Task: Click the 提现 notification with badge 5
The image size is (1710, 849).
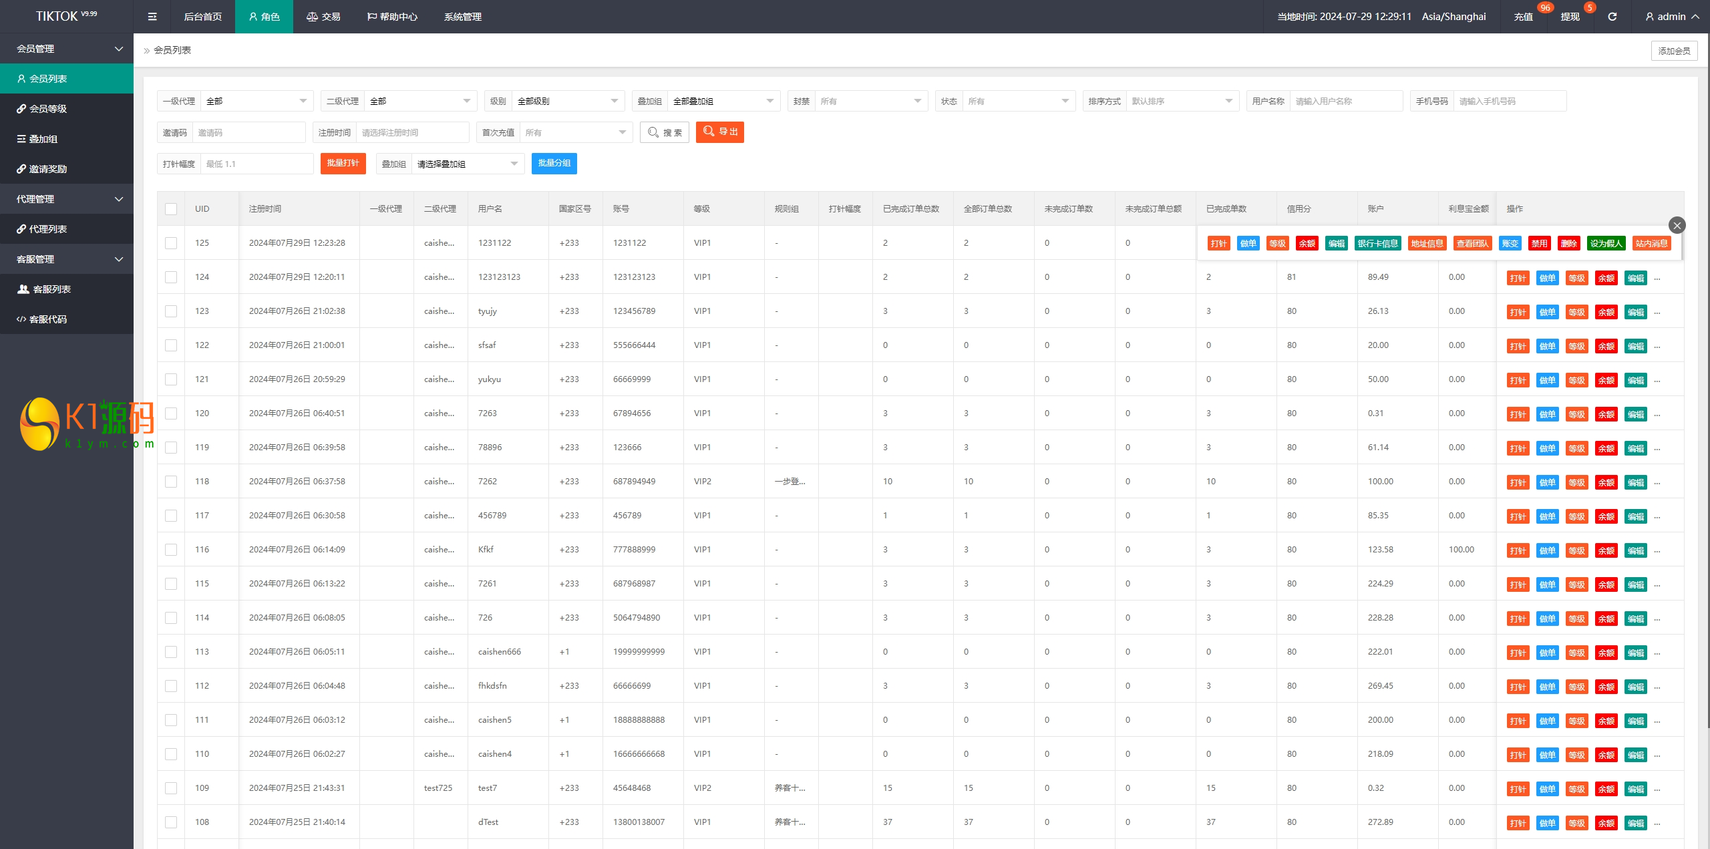Action: (x=1570, y=17)
